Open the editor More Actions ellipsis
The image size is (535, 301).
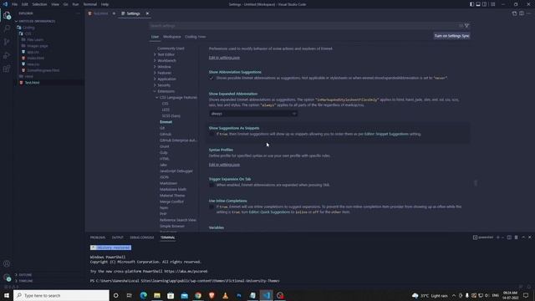528,13
